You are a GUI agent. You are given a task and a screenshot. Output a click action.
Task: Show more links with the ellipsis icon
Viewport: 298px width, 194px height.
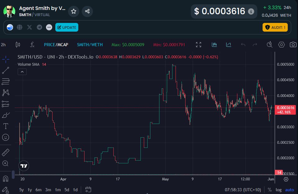[49, 27]
